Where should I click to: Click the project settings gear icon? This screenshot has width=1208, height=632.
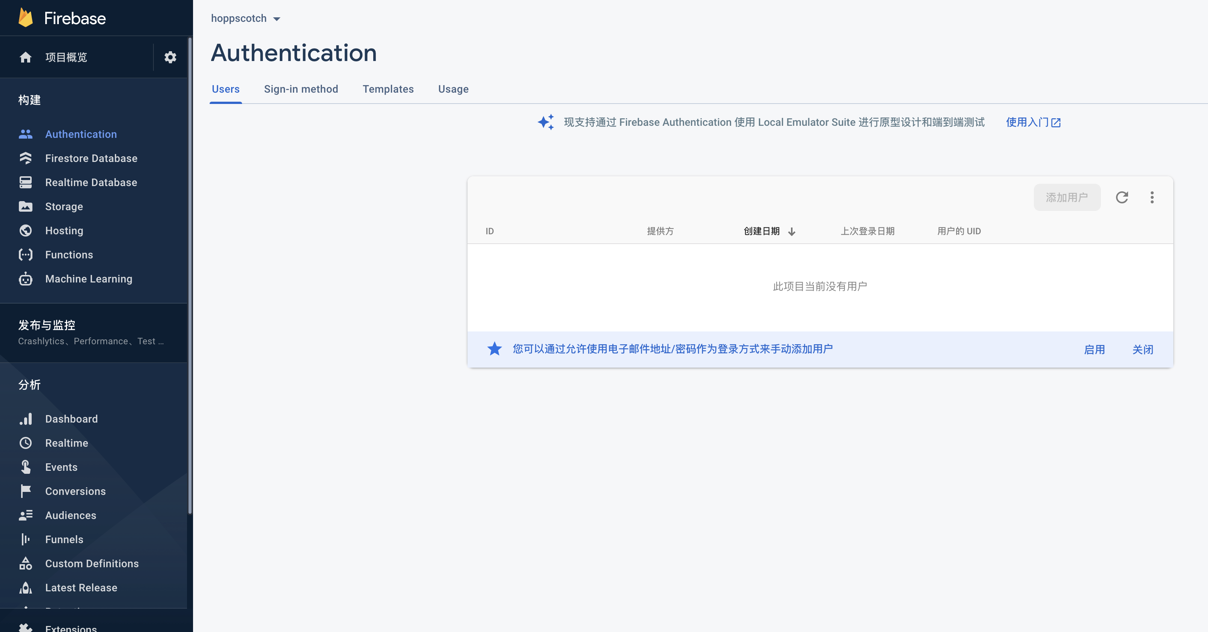click(x=170, y=57)
